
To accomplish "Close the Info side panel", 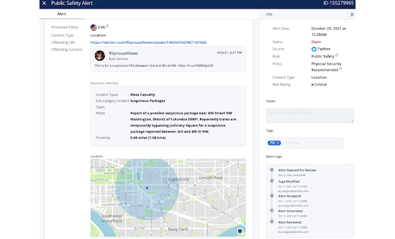I will click(x=352, y=15).
